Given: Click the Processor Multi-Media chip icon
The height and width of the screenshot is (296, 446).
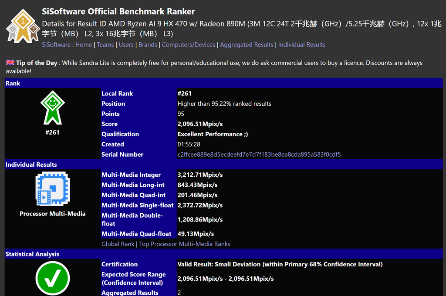Looking at the screenshot, I should pyautogui.click(x=52, y=188).
